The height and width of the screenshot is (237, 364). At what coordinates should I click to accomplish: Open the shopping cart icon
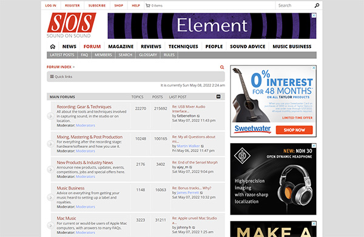tap(147, 5)
